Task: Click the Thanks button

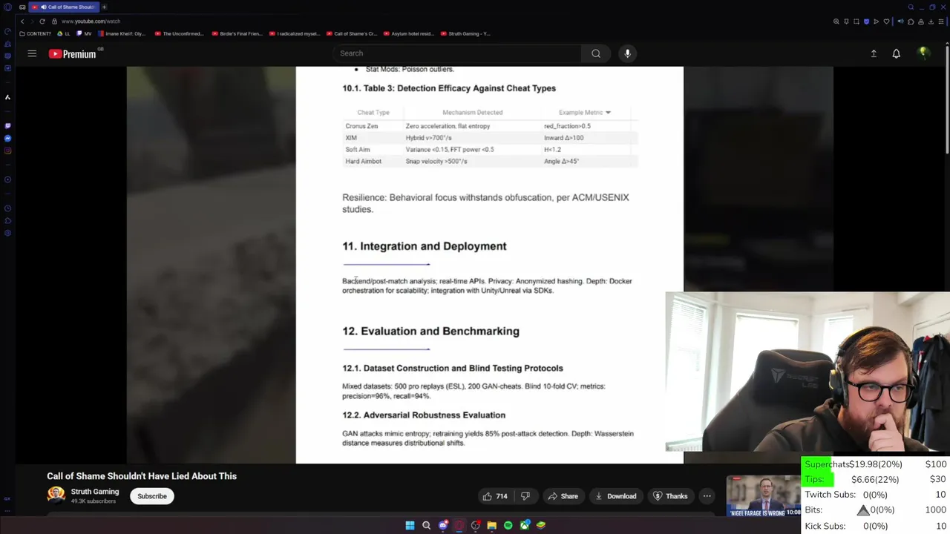Action: [670, 496]
